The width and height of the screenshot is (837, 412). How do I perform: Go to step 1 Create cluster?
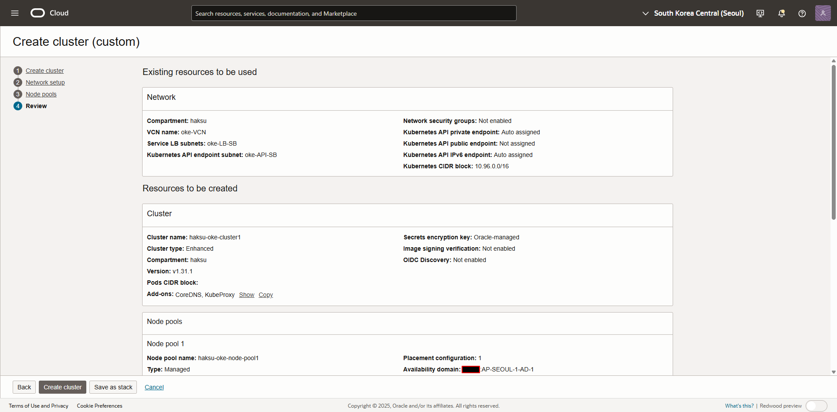coord(44,71)
